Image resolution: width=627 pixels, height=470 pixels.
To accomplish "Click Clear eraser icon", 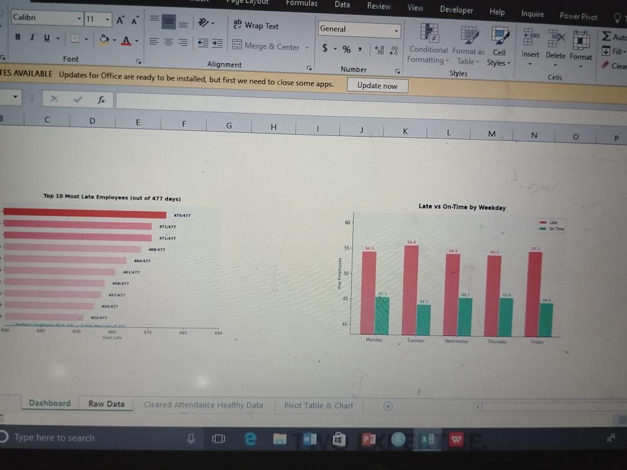I will coord(606,65).
